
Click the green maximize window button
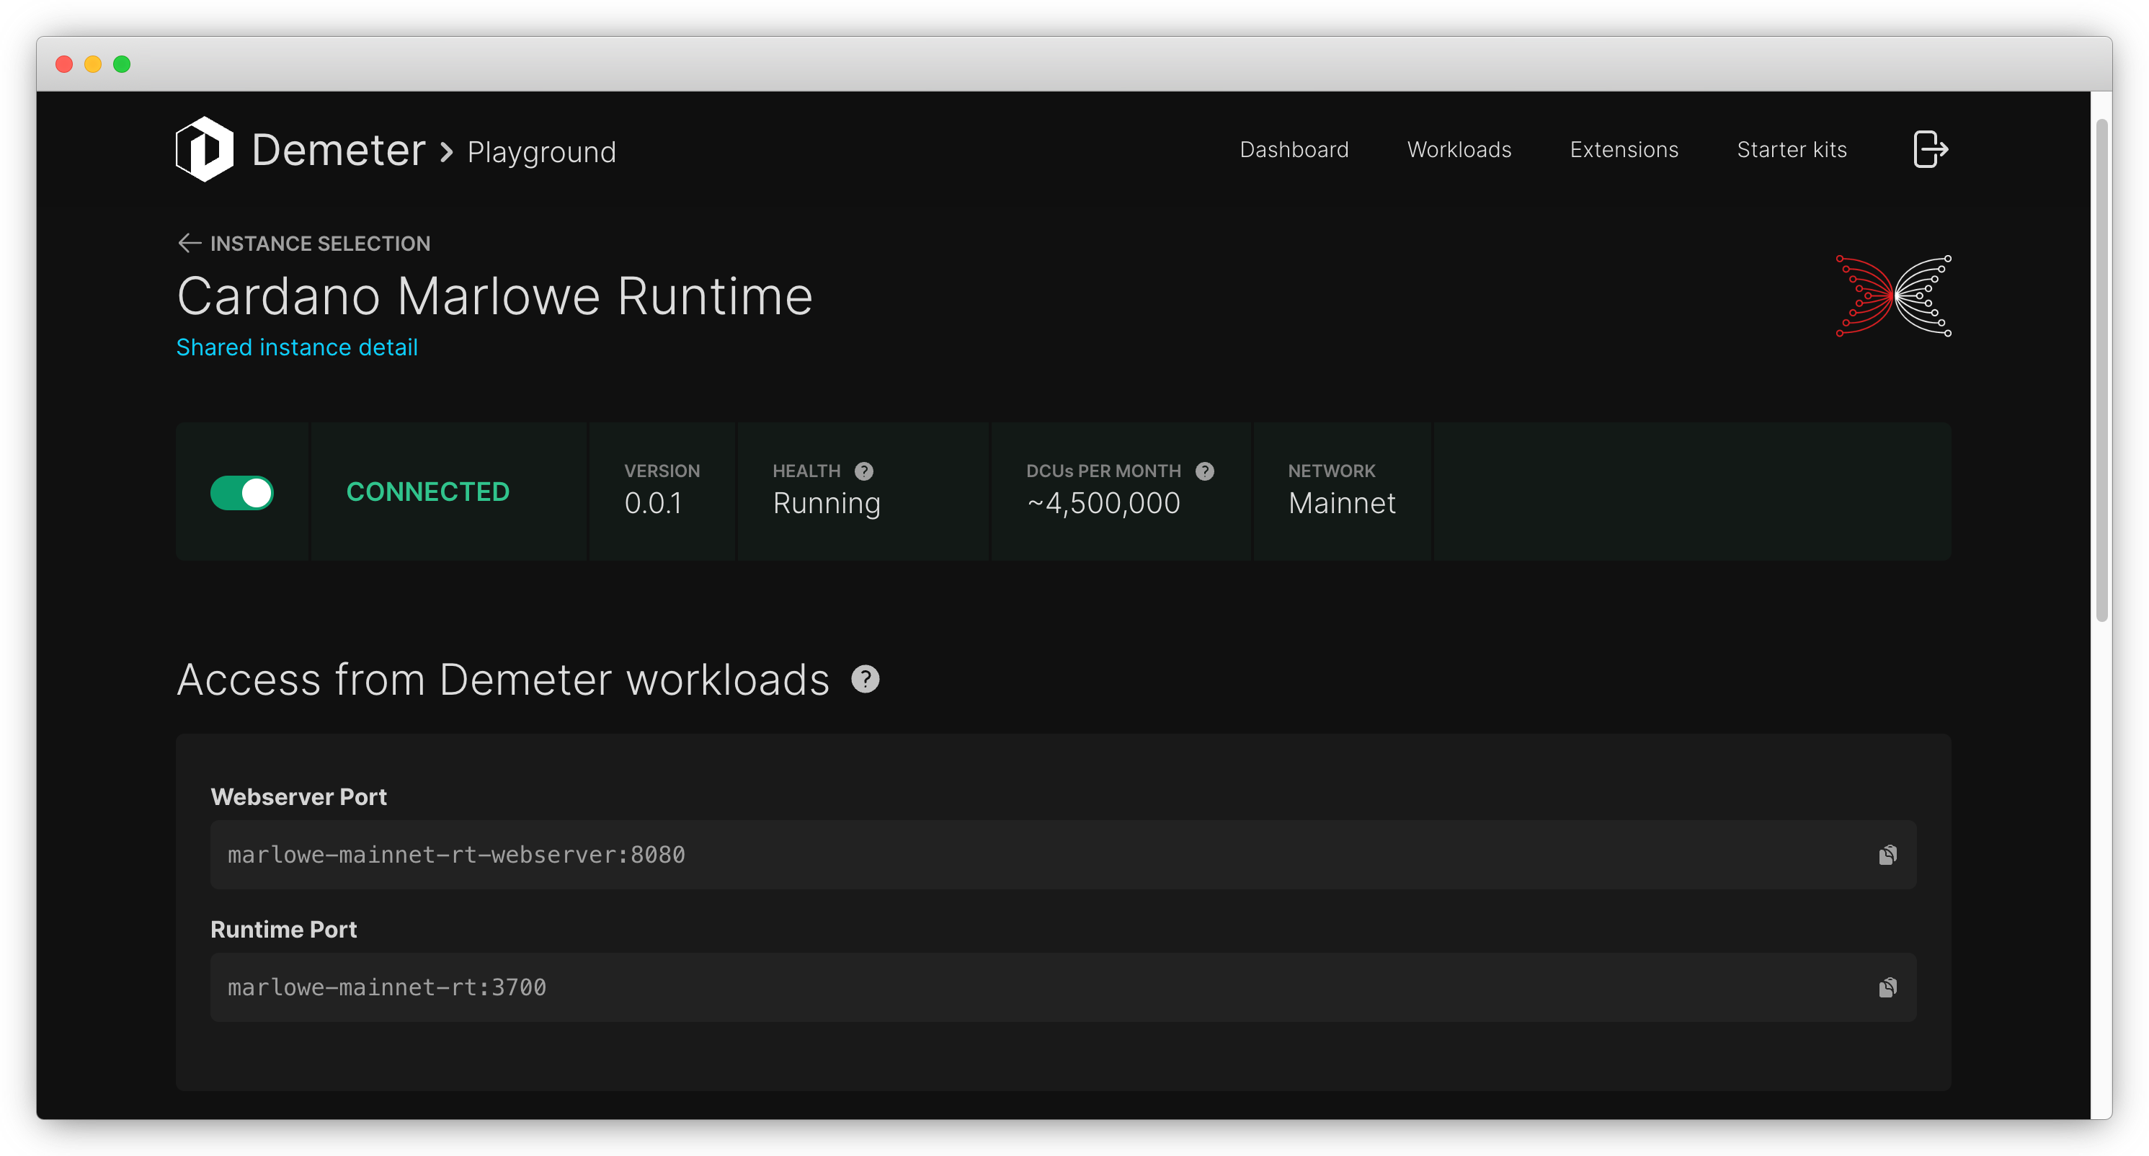tap(122, 64)
